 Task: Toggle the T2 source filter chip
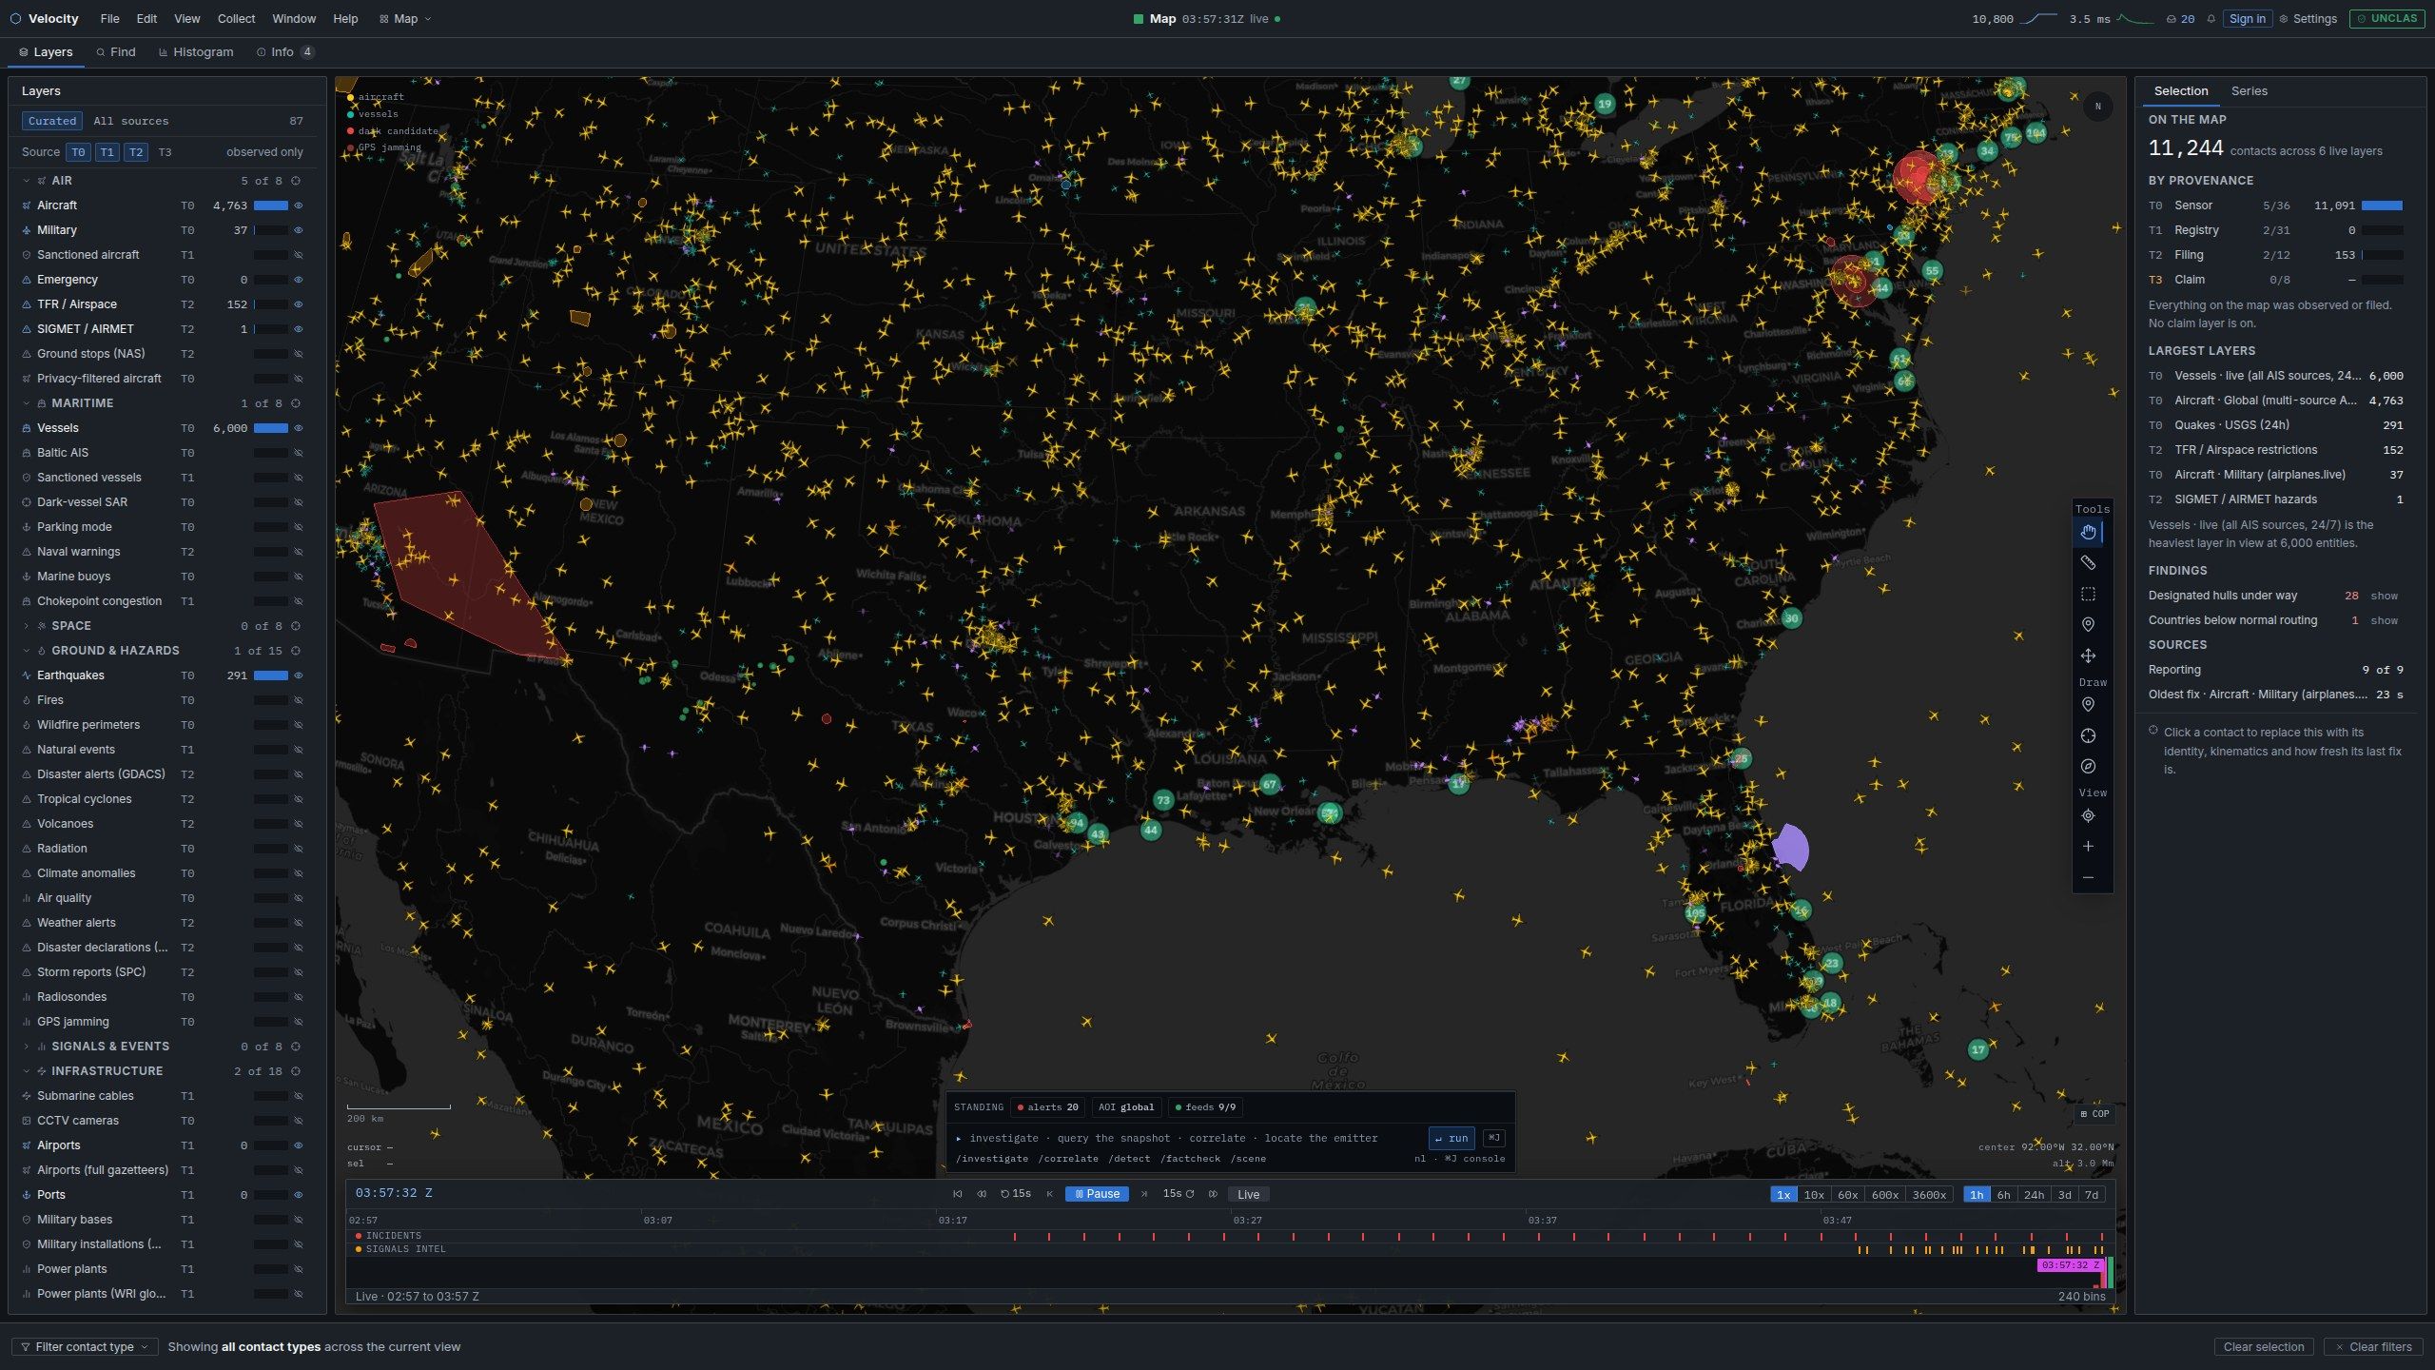136,152
